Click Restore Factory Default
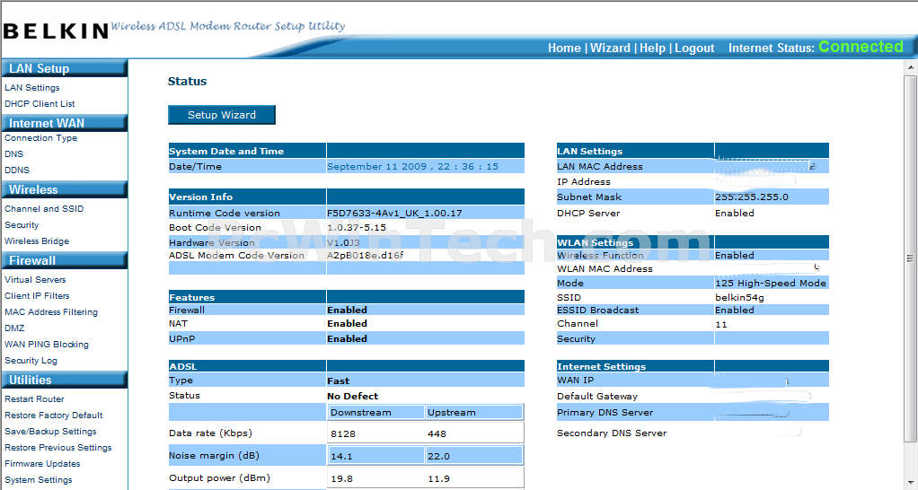 [x=54, y=416]
